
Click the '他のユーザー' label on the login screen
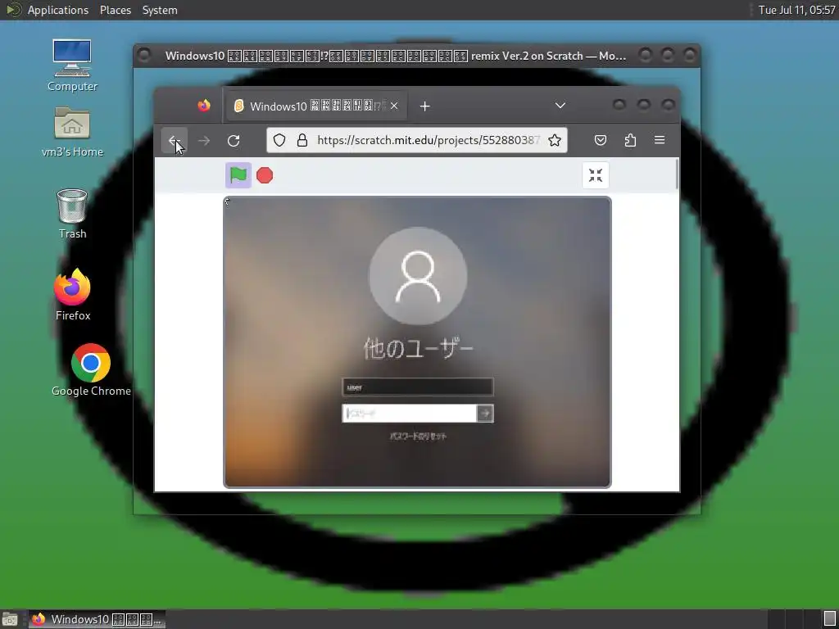click(x=418, y=349)
